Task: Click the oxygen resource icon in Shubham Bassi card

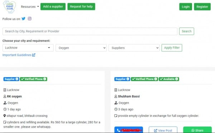Action: tap(116, 103)
